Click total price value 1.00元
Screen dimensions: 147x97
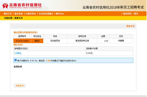[18, 53]
